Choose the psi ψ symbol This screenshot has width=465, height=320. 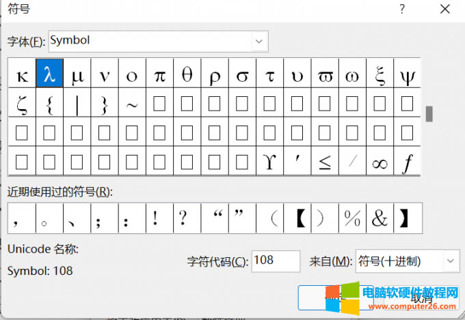tap(408, 75)
